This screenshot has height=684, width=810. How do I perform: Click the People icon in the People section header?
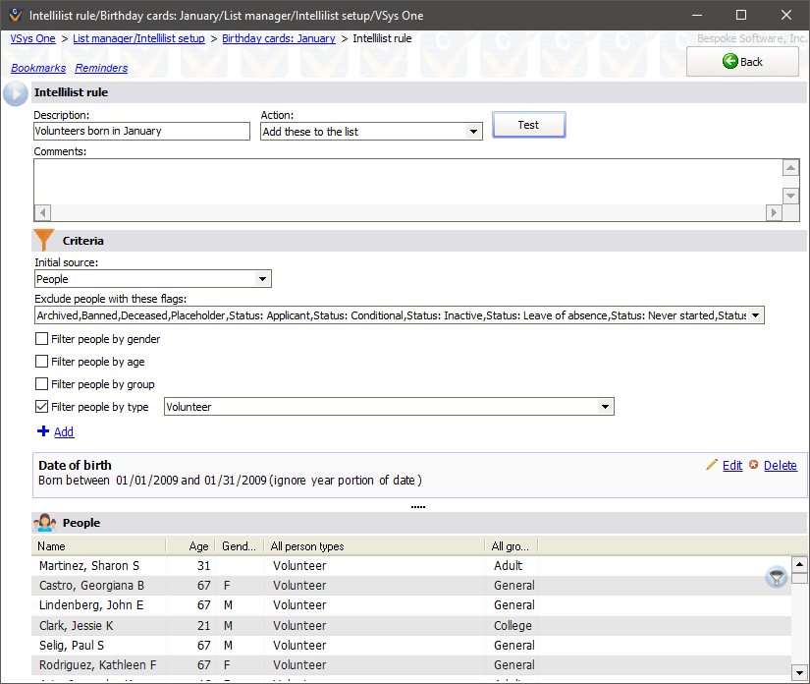(46, 522)
